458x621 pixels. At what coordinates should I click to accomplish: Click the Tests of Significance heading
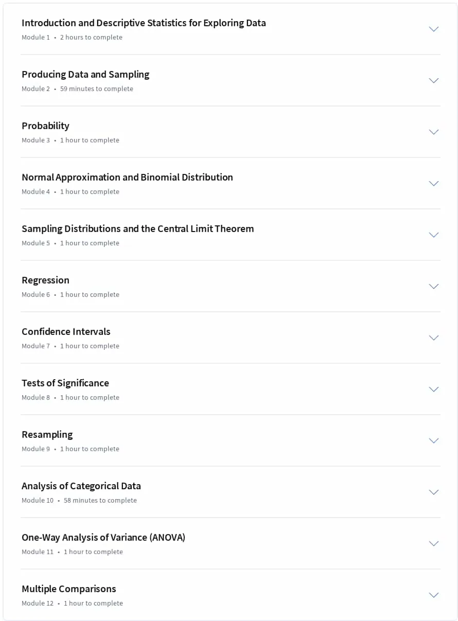tap(65, 383)
